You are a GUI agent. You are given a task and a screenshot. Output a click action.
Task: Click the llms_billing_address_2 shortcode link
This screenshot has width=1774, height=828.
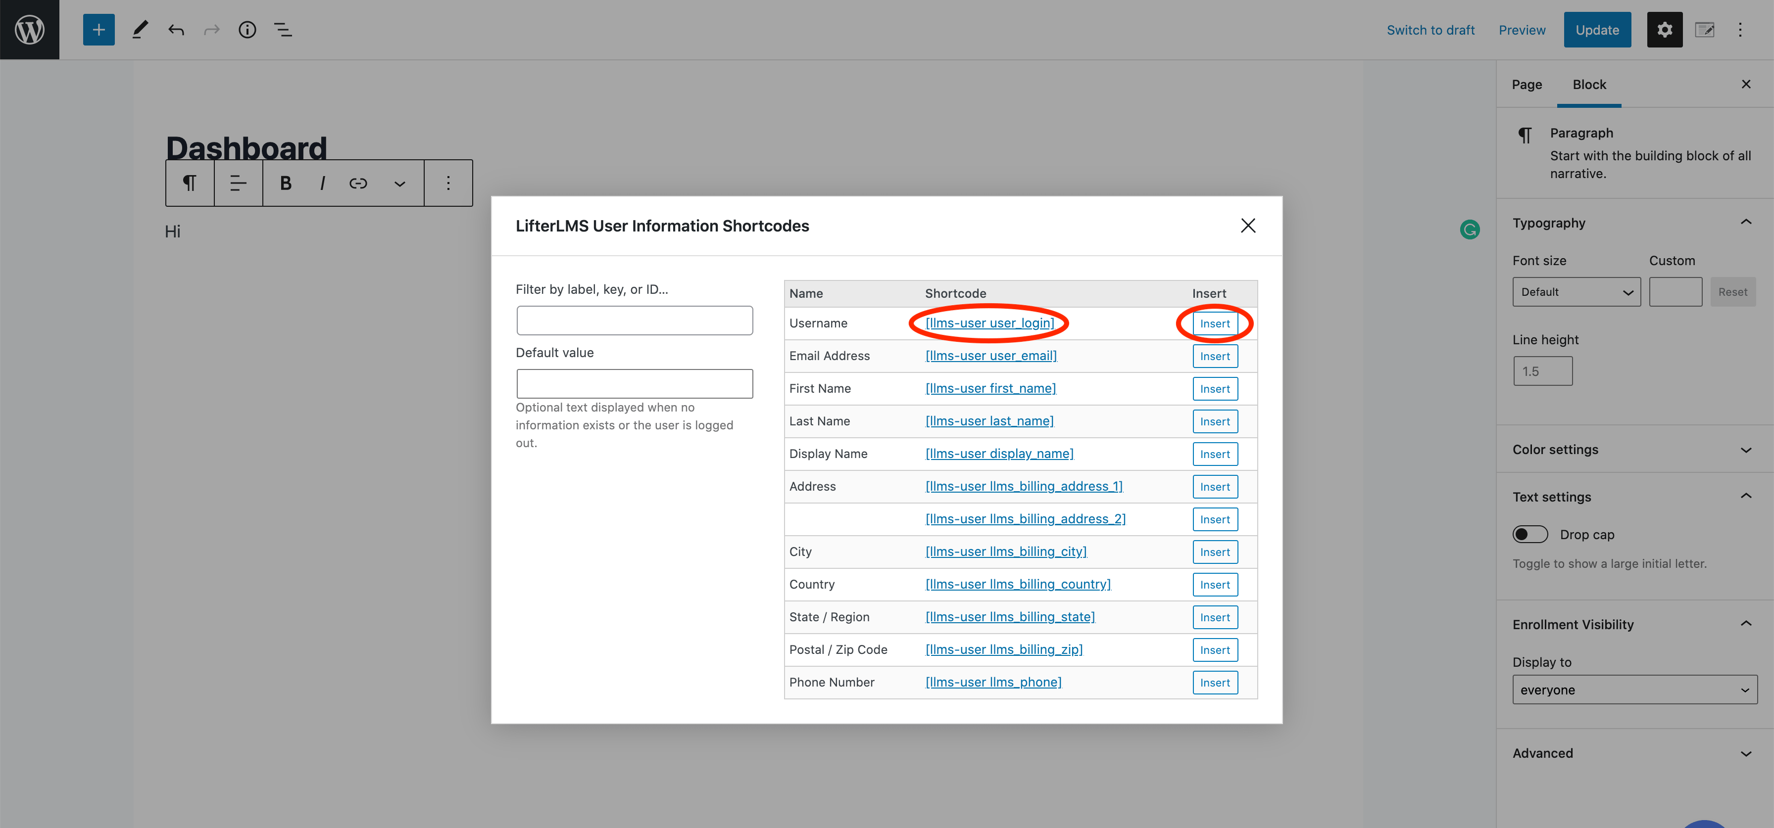coord(1026,519)
